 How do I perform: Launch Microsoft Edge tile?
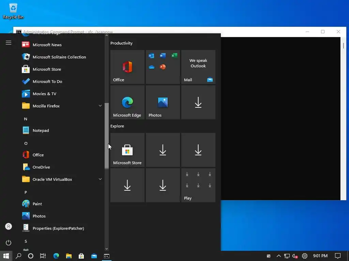(x=127, y=102)
